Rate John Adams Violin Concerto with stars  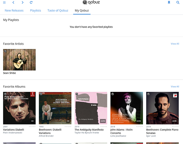coord(139,127)
